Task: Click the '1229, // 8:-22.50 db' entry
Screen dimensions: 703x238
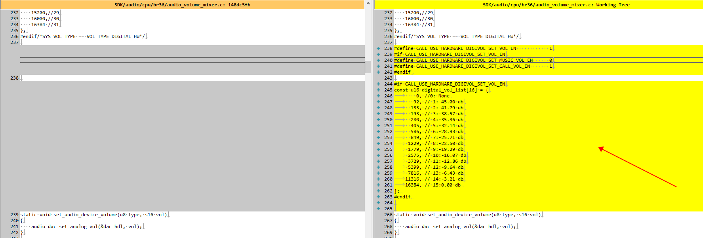Action: 436,143
